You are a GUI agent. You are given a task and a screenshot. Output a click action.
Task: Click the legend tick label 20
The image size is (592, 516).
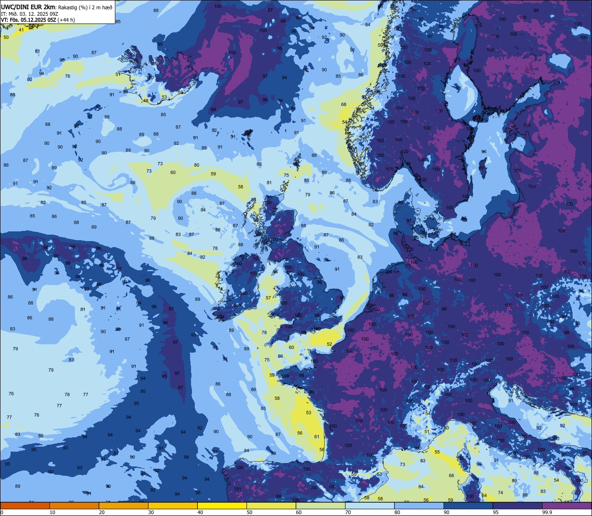pos(102,512)
